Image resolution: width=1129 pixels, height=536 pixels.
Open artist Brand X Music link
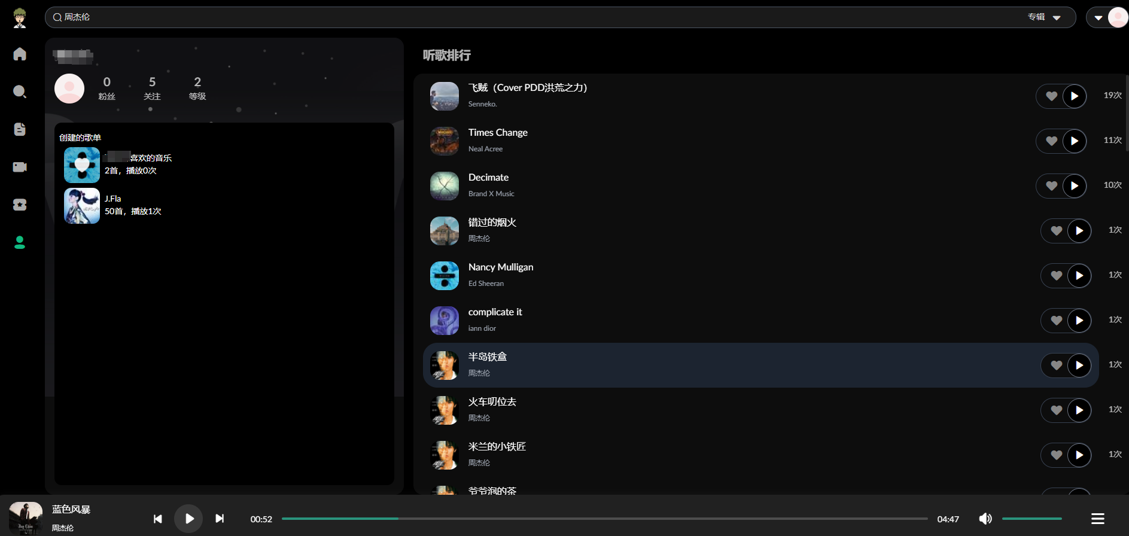[x=491, y=194]
